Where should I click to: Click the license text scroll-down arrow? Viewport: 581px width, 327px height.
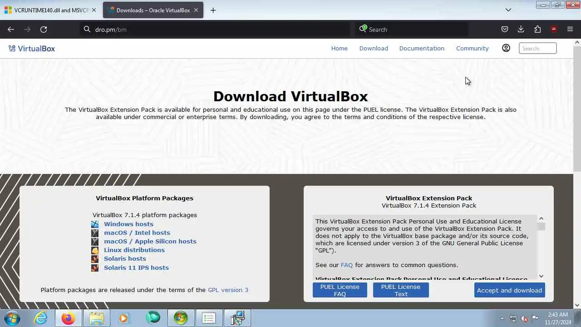click(x=541, y=276)
